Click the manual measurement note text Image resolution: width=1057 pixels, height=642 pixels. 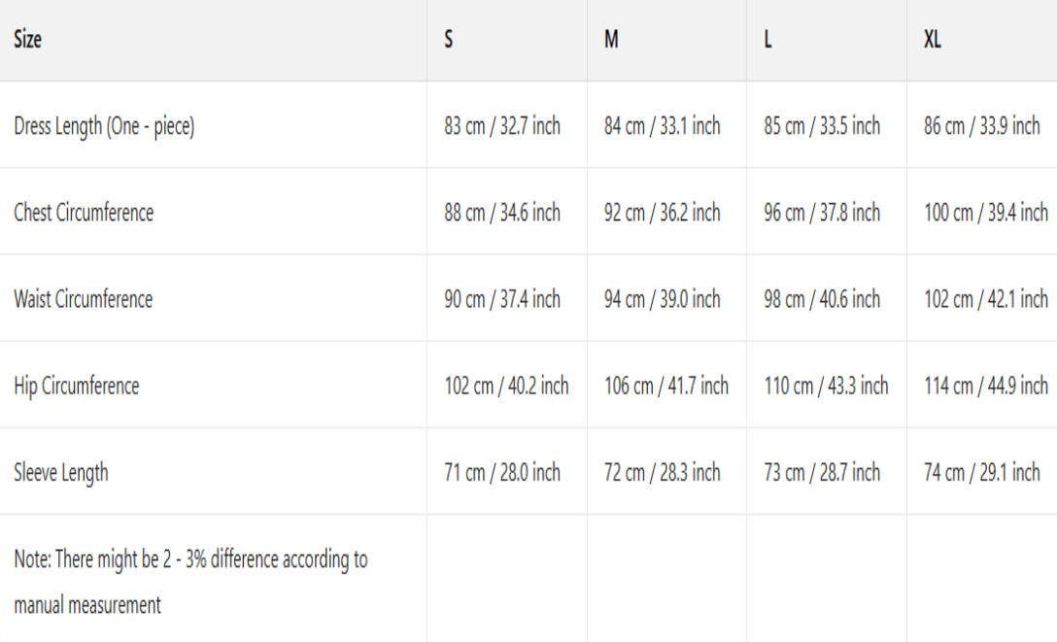click(x=190, y=582)
